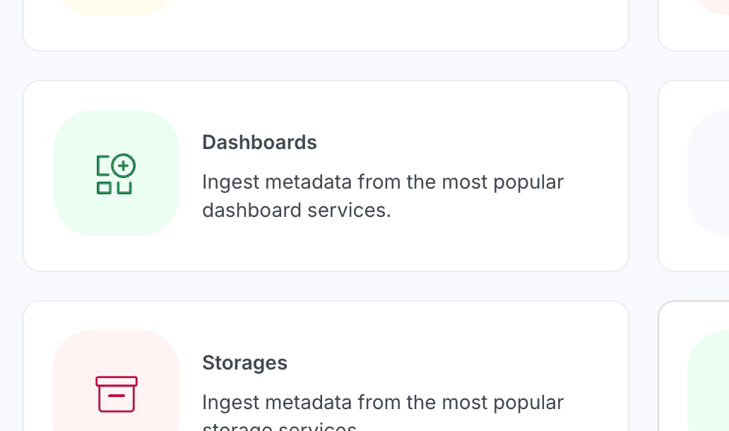The height and width of the screenshot is (431, 729).
Task: Click the partially visible yellow icon tile
Action: (x=116, y=6)
